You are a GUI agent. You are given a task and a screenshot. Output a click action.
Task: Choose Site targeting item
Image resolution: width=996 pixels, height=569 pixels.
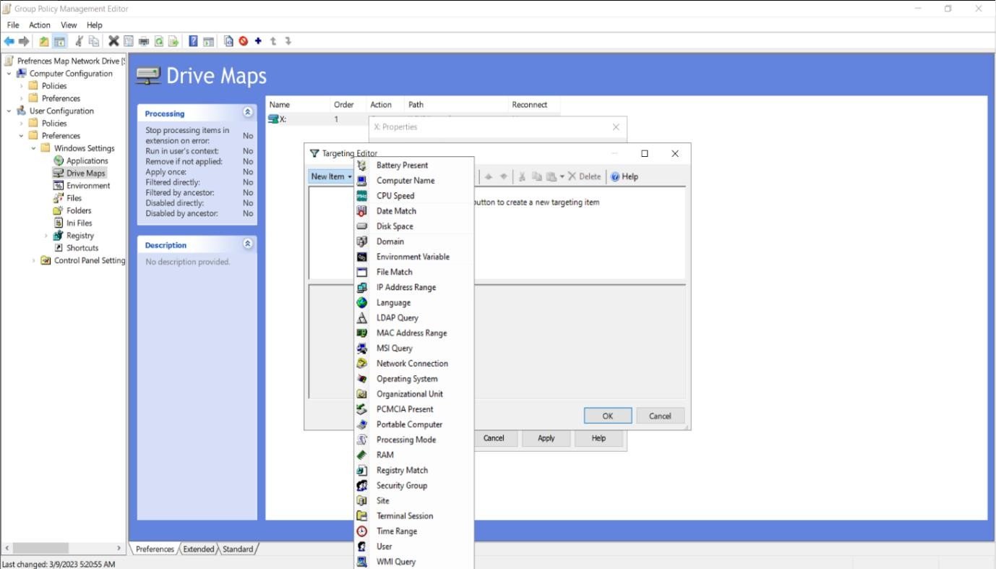[414, 501]
